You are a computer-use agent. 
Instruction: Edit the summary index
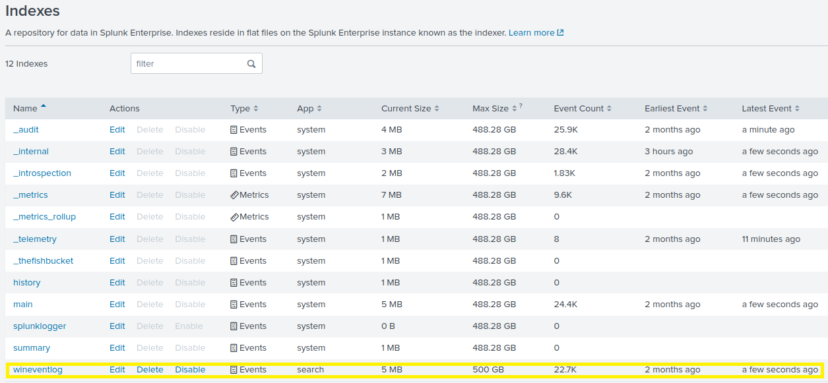coord(117,348)
